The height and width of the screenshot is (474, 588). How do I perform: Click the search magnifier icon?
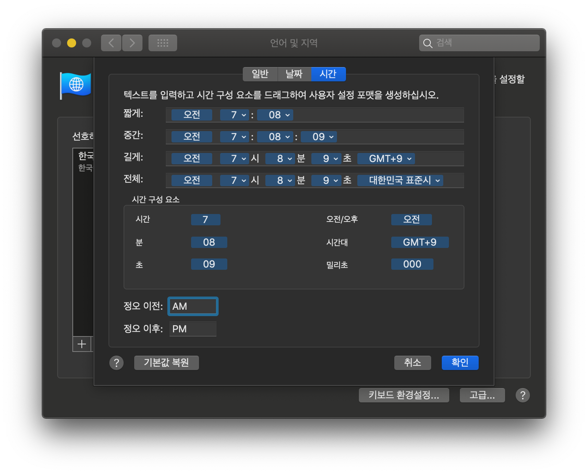427,43
